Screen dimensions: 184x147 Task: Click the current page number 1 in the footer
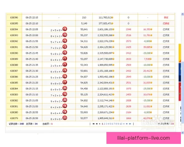pyautogui.click(x=52, y=124)
